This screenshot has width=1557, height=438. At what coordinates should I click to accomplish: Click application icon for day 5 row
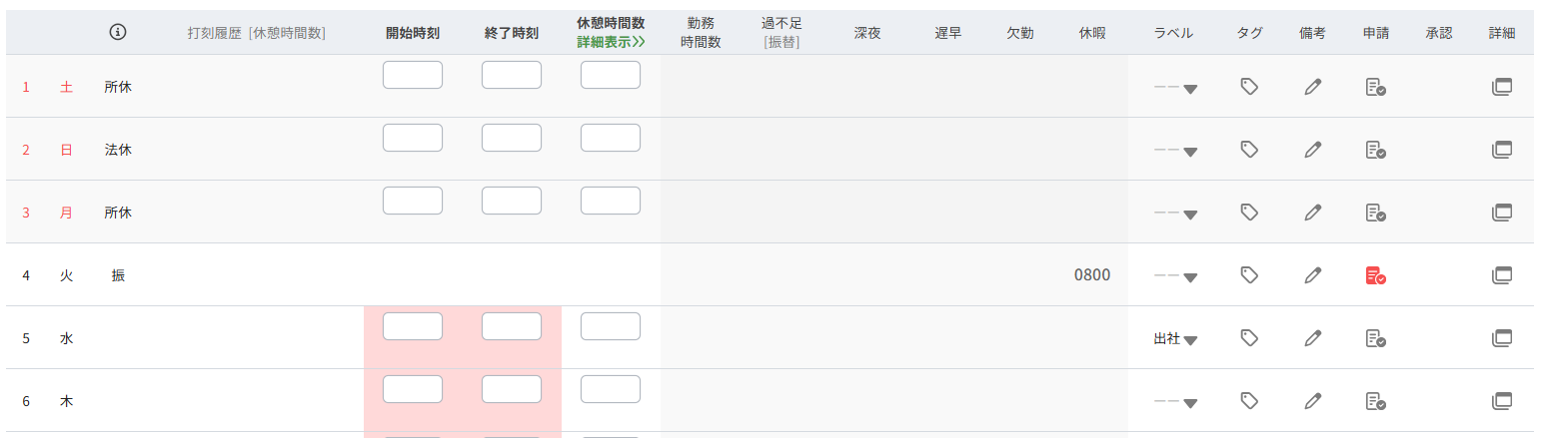[1375, 338]
